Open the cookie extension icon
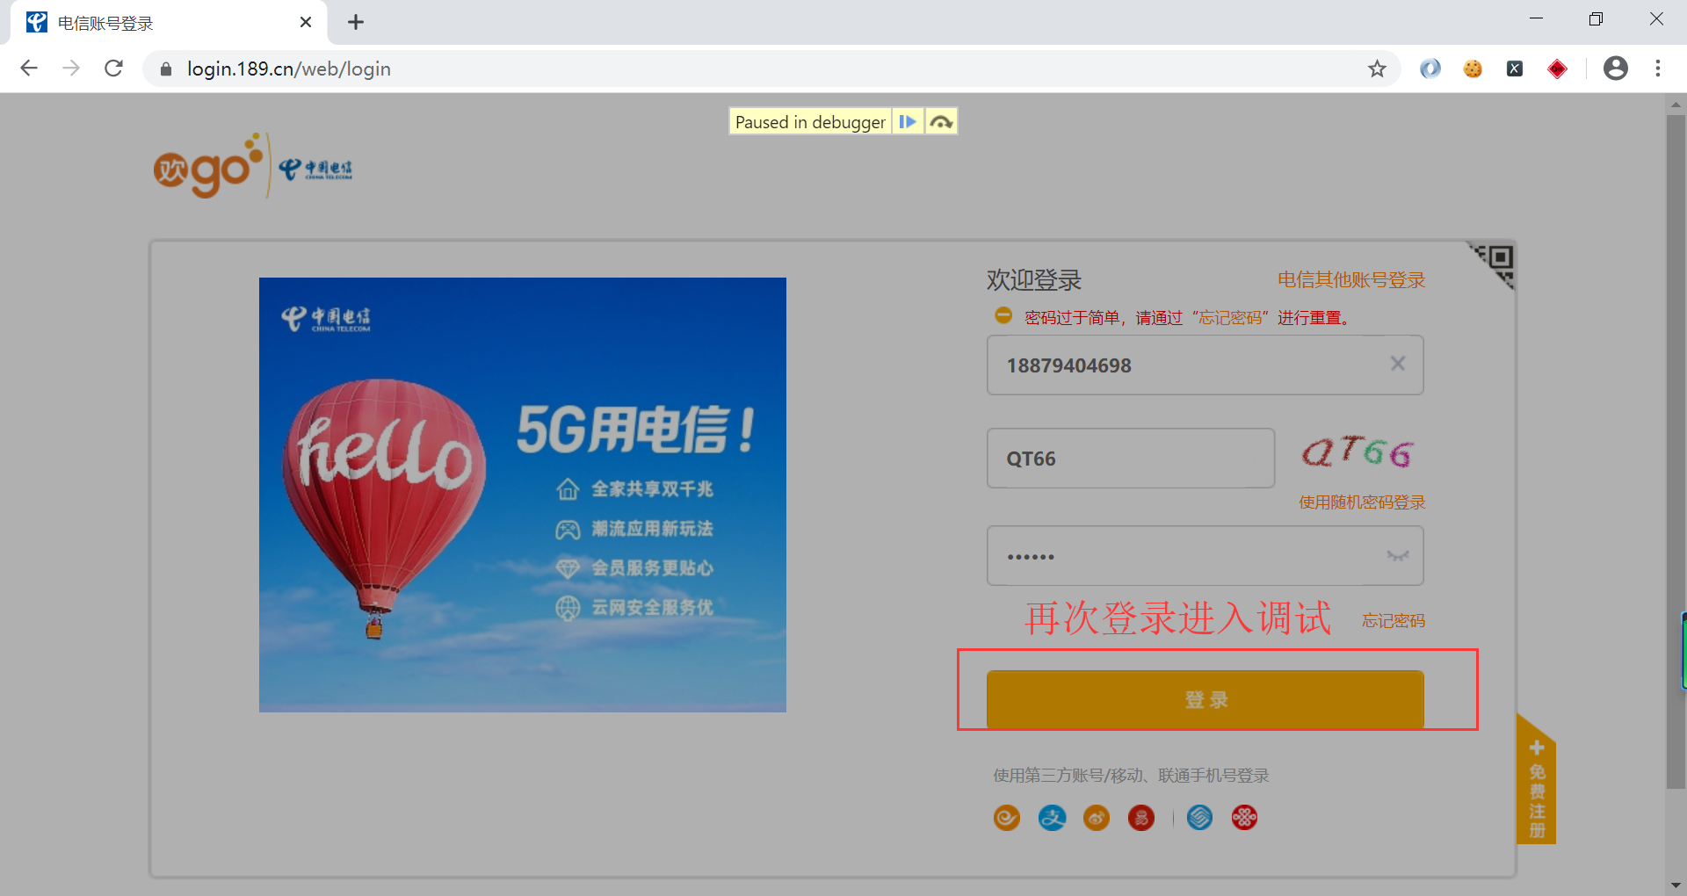 [x=1473, y=69]
